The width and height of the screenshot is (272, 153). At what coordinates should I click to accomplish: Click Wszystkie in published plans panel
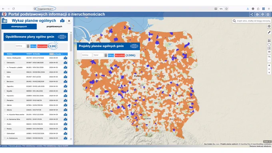coord(42,46)
